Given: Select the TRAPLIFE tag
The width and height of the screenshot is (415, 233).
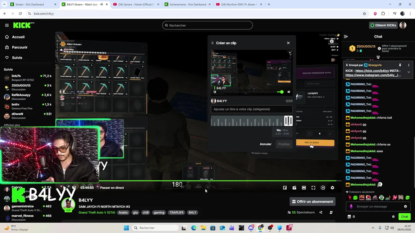Looking at the screenshot, I should click(176, 213).
